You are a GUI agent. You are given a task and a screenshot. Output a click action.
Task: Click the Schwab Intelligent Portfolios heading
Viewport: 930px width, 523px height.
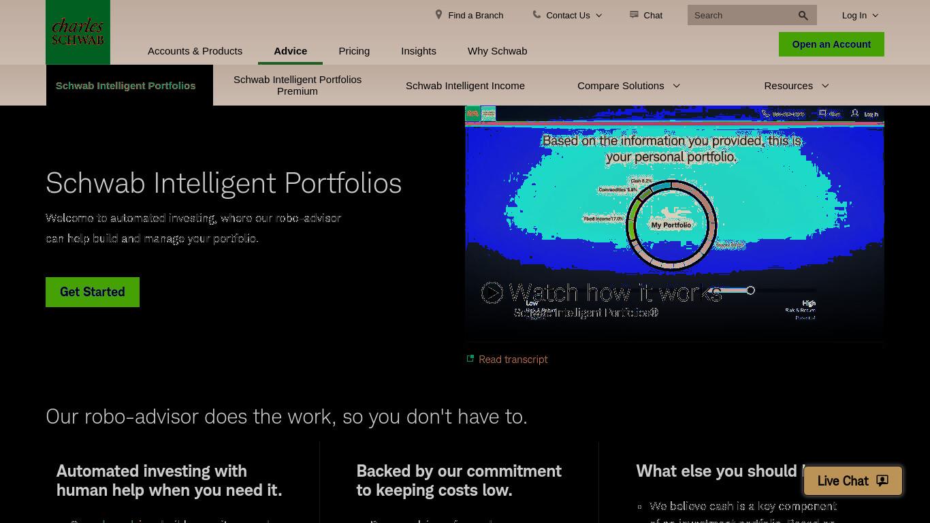pos(224,183)
